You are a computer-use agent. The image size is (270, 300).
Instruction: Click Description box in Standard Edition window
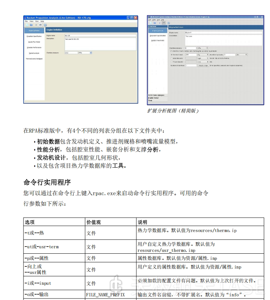(224, 40)
